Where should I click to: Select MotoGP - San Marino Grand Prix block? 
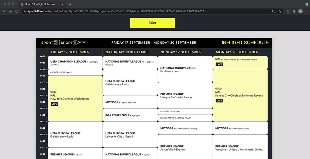tap(240, 128)
